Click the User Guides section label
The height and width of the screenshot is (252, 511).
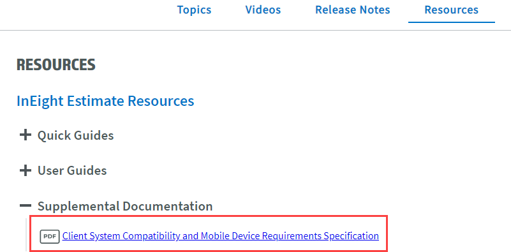(72, 170)
